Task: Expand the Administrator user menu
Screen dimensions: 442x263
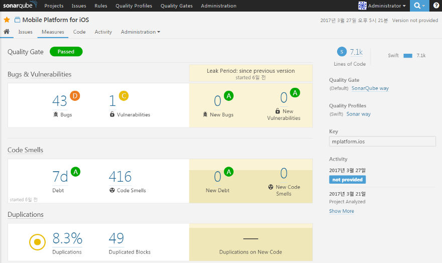Action: (387, 6)
